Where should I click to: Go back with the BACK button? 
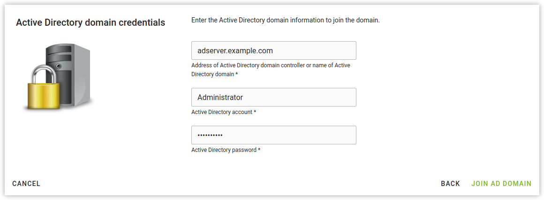point(450,184)
